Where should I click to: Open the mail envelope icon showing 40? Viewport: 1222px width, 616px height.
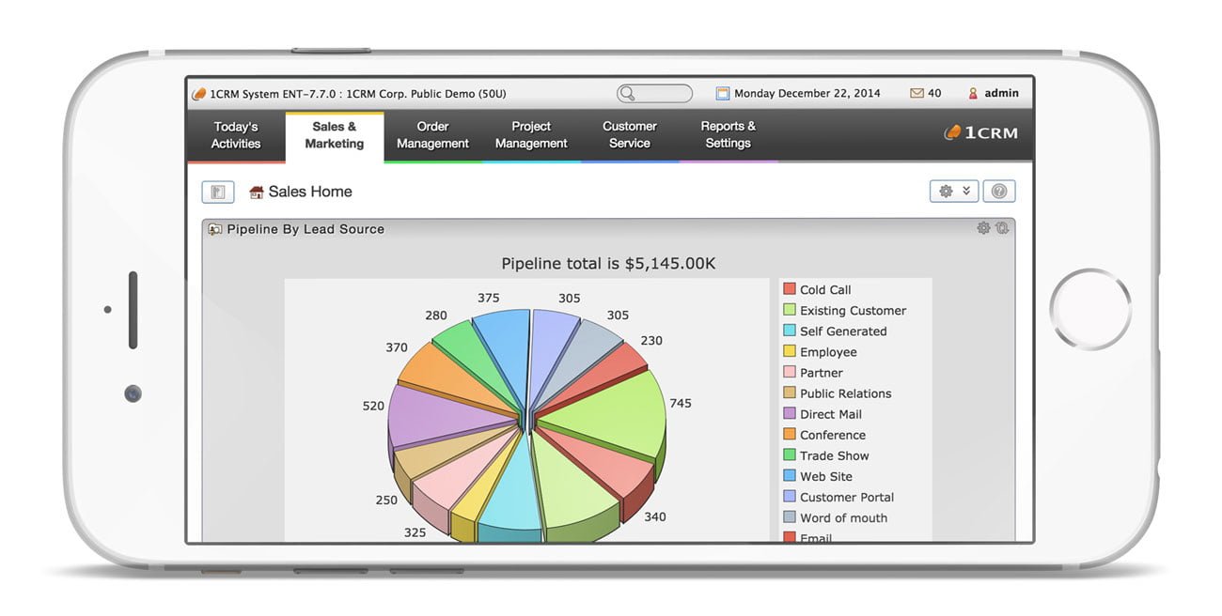click(x=916, y=94)
